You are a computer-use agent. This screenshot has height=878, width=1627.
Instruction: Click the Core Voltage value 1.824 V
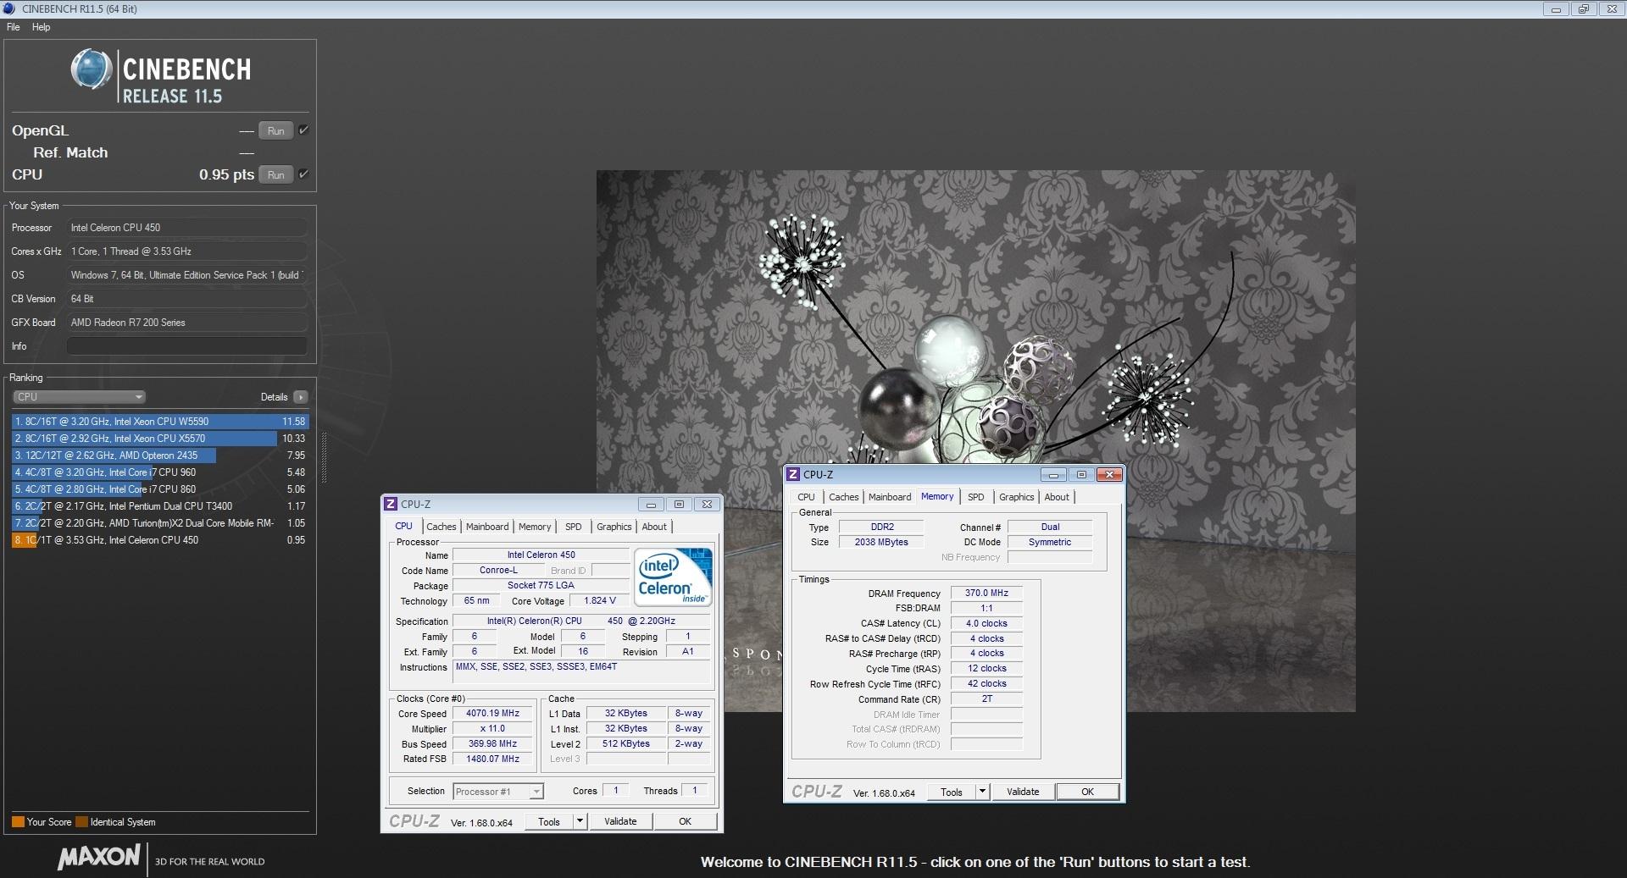tap(599, 601)
